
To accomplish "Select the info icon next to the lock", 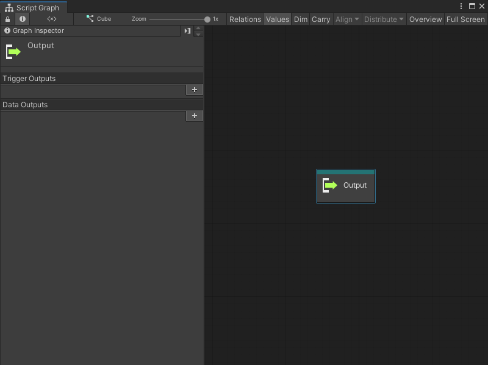I will [22, 19].
